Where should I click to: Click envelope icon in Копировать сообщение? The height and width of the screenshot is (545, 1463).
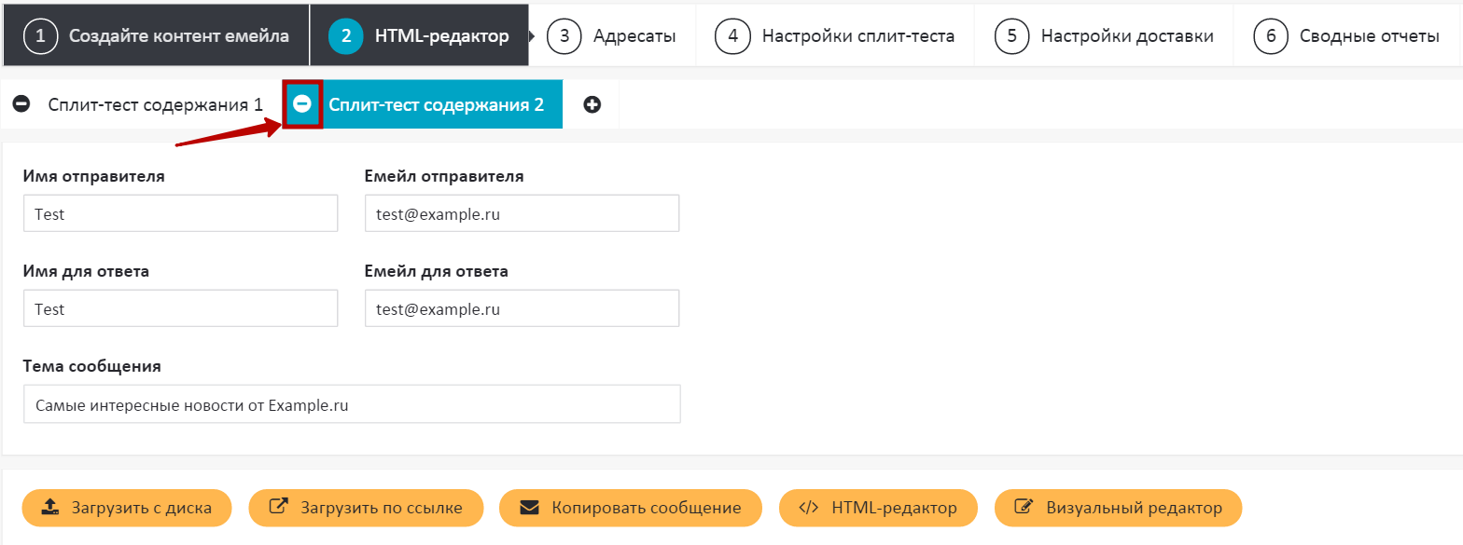point(529,508)
